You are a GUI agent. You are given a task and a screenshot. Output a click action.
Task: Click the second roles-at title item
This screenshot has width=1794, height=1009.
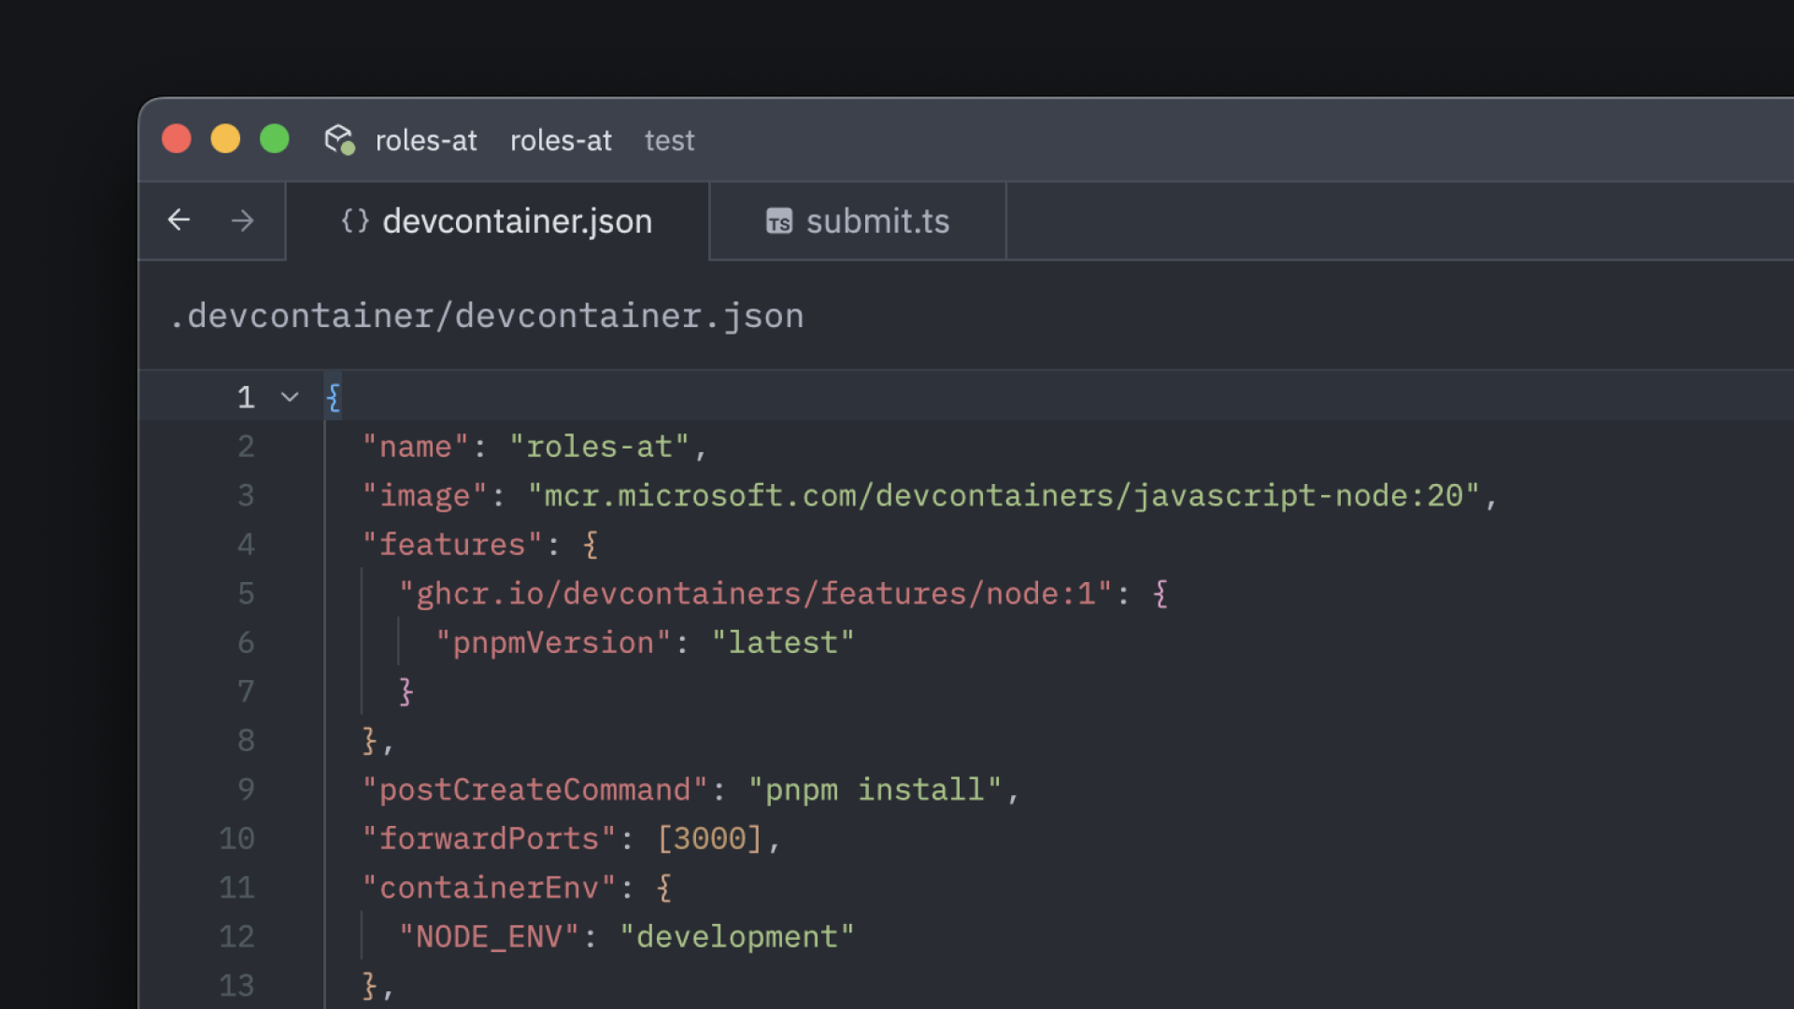click(561, 140)
